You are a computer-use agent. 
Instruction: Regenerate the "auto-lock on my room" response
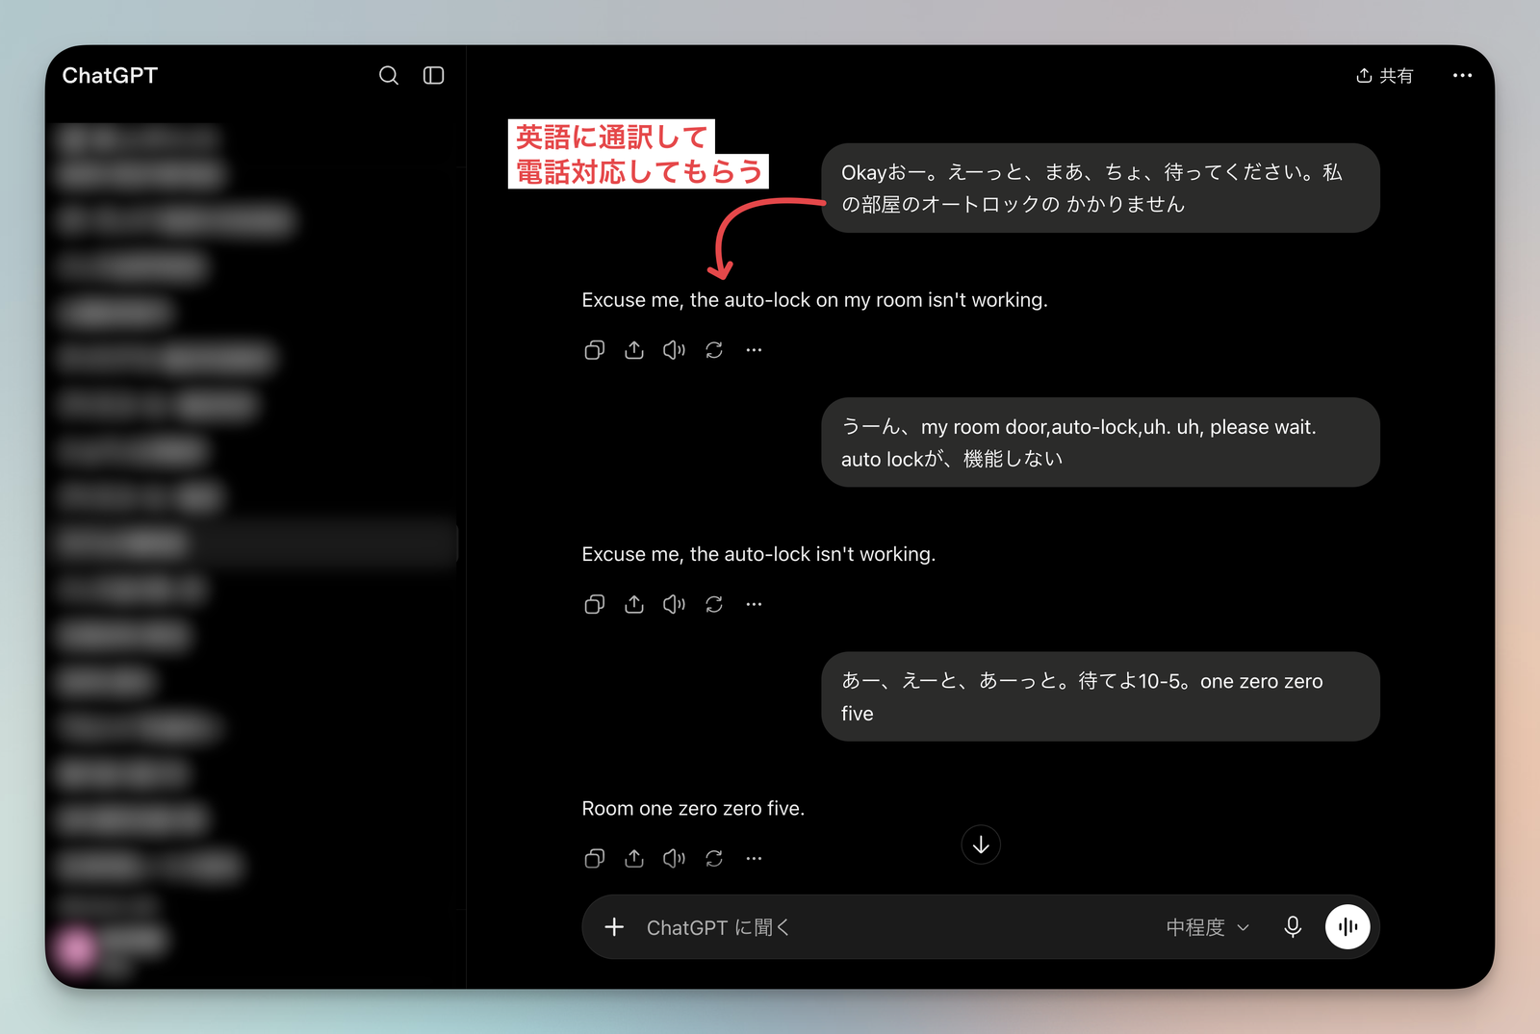point(714,350)
